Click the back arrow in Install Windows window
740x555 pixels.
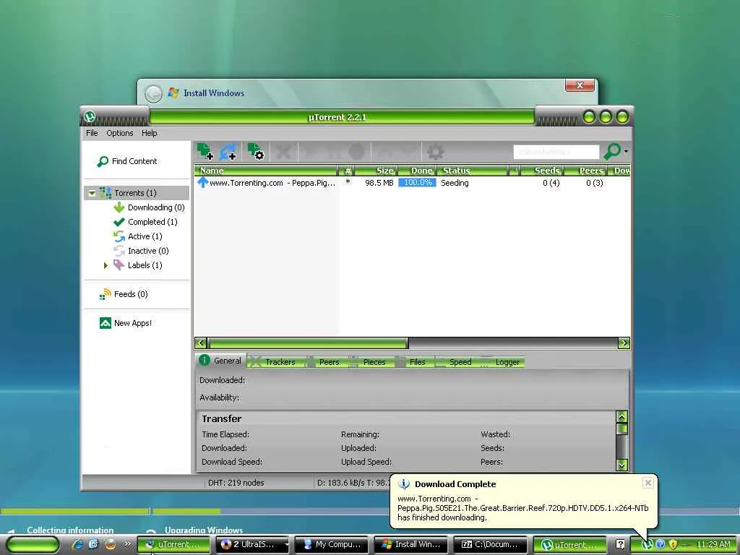(x=153, y=94)
